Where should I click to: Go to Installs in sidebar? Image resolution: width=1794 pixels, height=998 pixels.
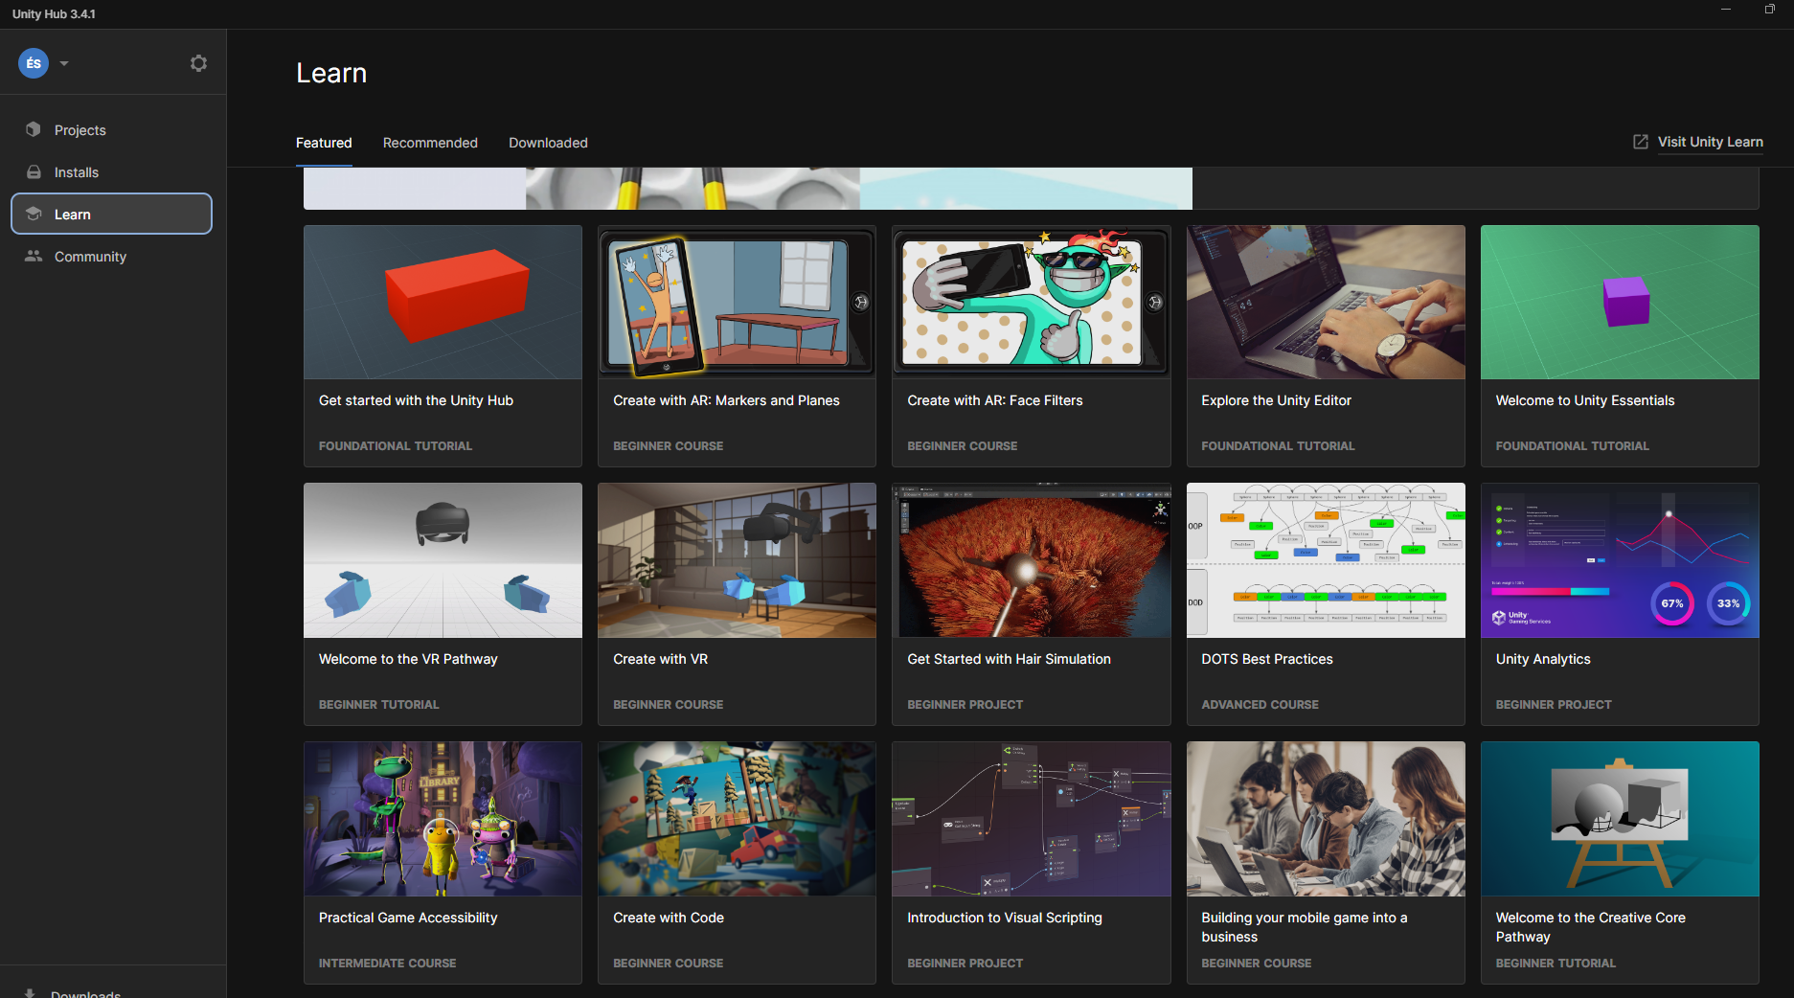click(x=111, y=171)
